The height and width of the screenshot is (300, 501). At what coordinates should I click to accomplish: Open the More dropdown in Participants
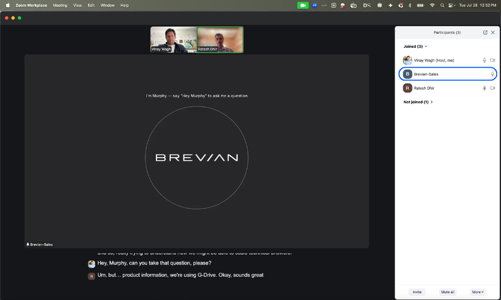[x=478, y=292]
